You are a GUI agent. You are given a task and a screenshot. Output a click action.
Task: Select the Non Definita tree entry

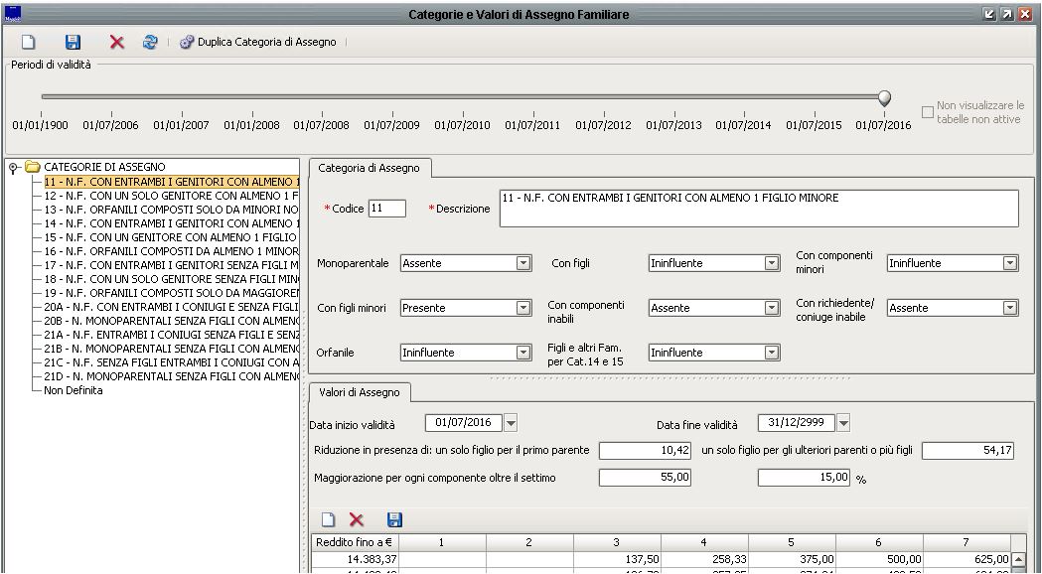[73, 390]
